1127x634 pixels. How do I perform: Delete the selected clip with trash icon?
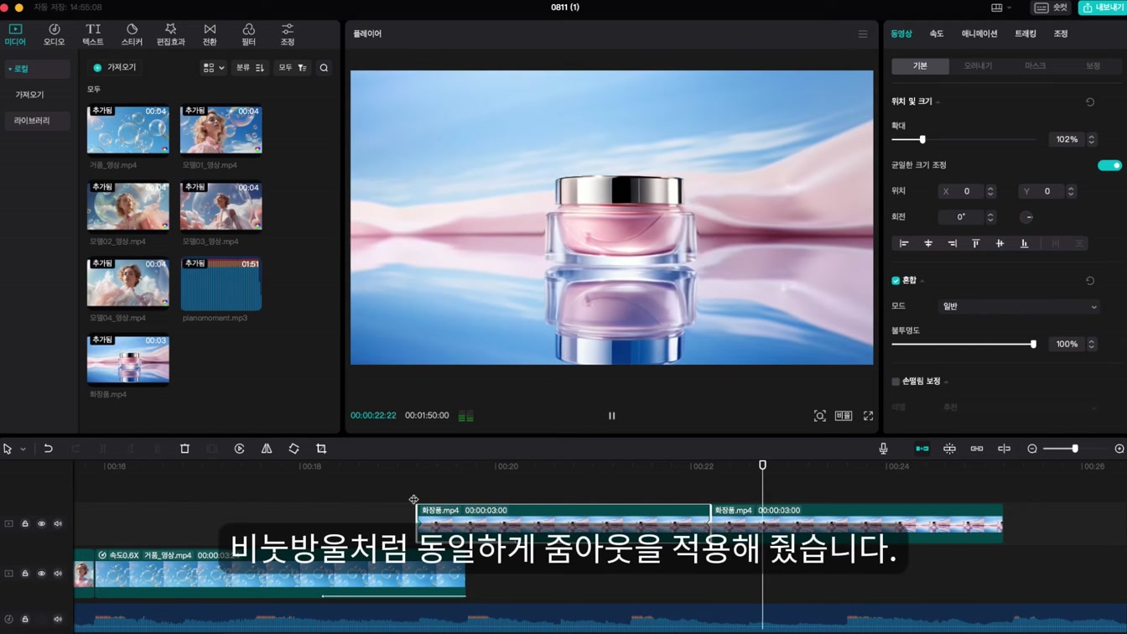click(184, 449)
